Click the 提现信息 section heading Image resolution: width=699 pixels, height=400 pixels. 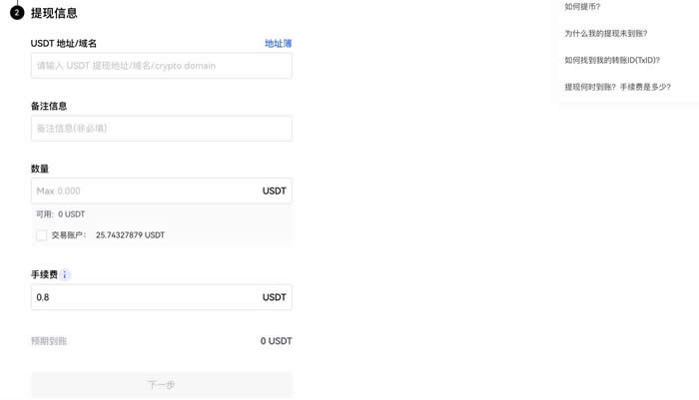(x=54, y=13)
